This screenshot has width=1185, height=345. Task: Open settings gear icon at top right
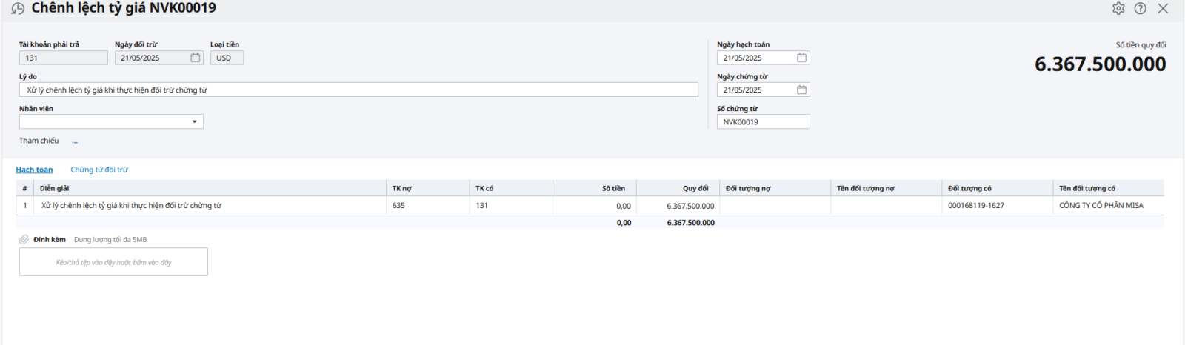click(1118, 8)
